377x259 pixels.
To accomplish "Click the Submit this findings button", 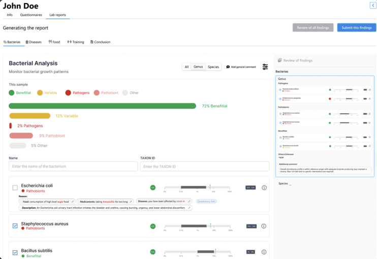I will pos(356,28).
